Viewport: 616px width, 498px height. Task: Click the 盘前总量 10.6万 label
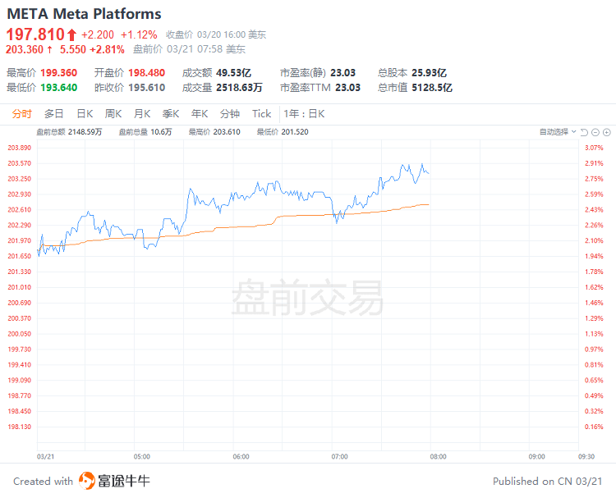click(x=145, y=132)
